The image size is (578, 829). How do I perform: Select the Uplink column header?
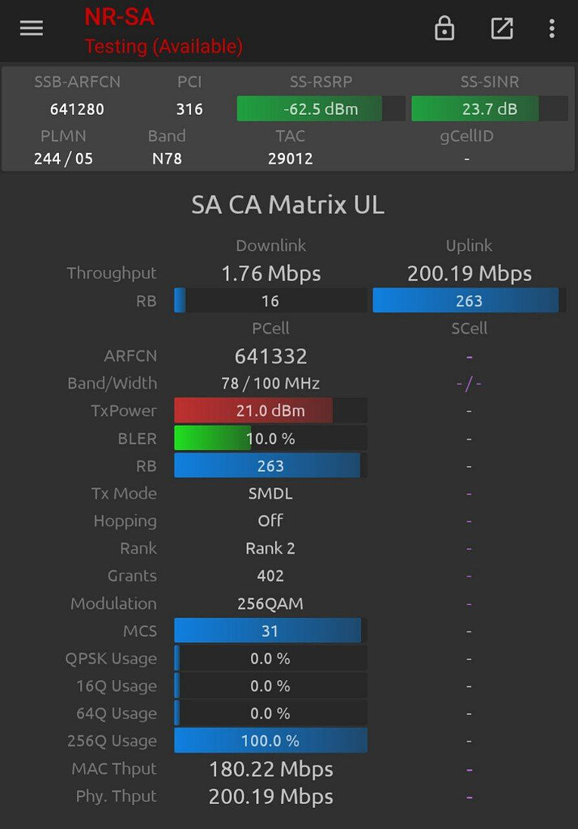point(469,245)
